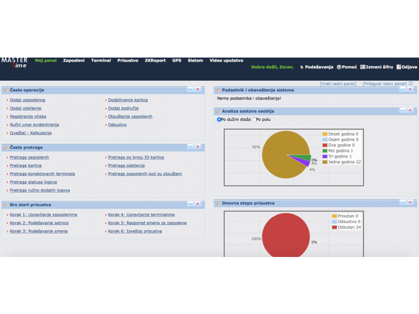Click the Podešavanja settings icon
Viewport: 419px width, 314px height.
[302, 68]
